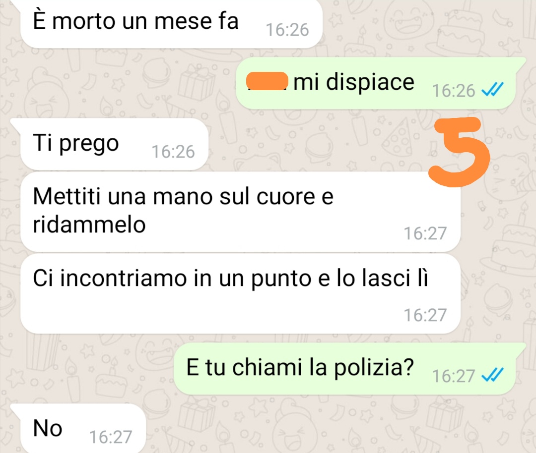Select 'Mettiti una mano sul cuore' message
This screenshot has width=536, height=453.
240,212
